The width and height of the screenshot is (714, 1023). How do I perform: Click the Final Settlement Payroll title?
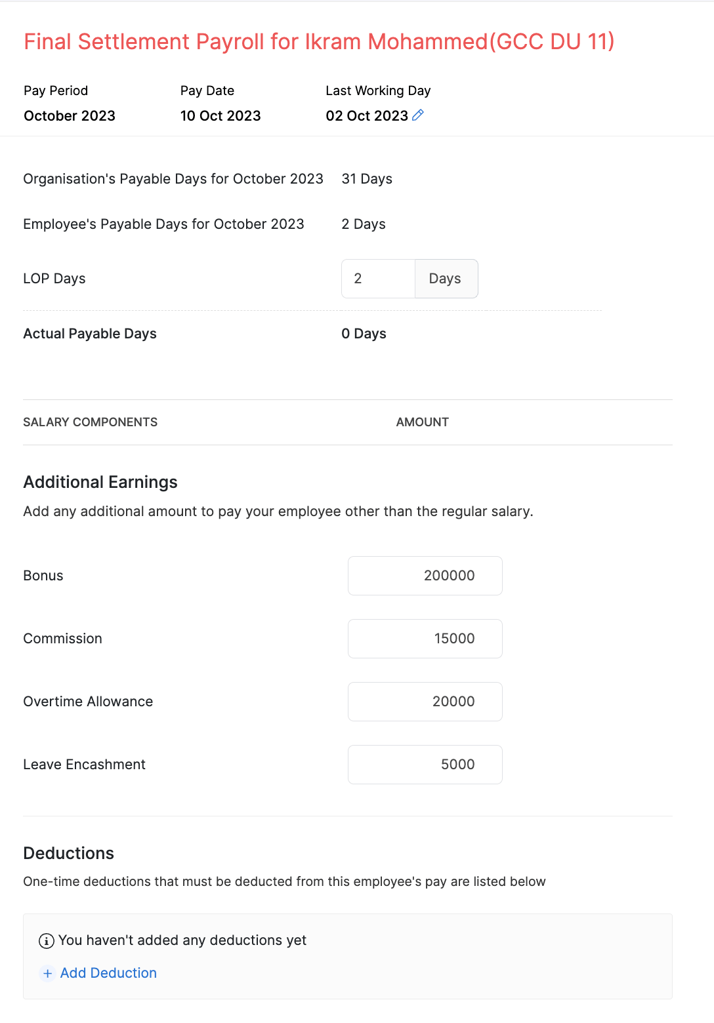tap(319, 41)
